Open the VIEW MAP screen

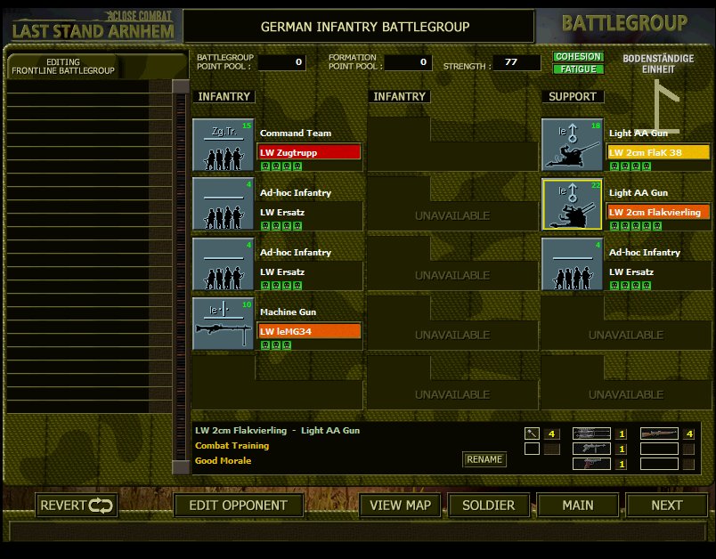401,506
